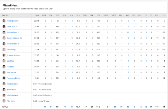The width and height of the screenshot is (168, 109).
Task: Open Gabe Vincent's player link
Action: (x=11, y=72)
